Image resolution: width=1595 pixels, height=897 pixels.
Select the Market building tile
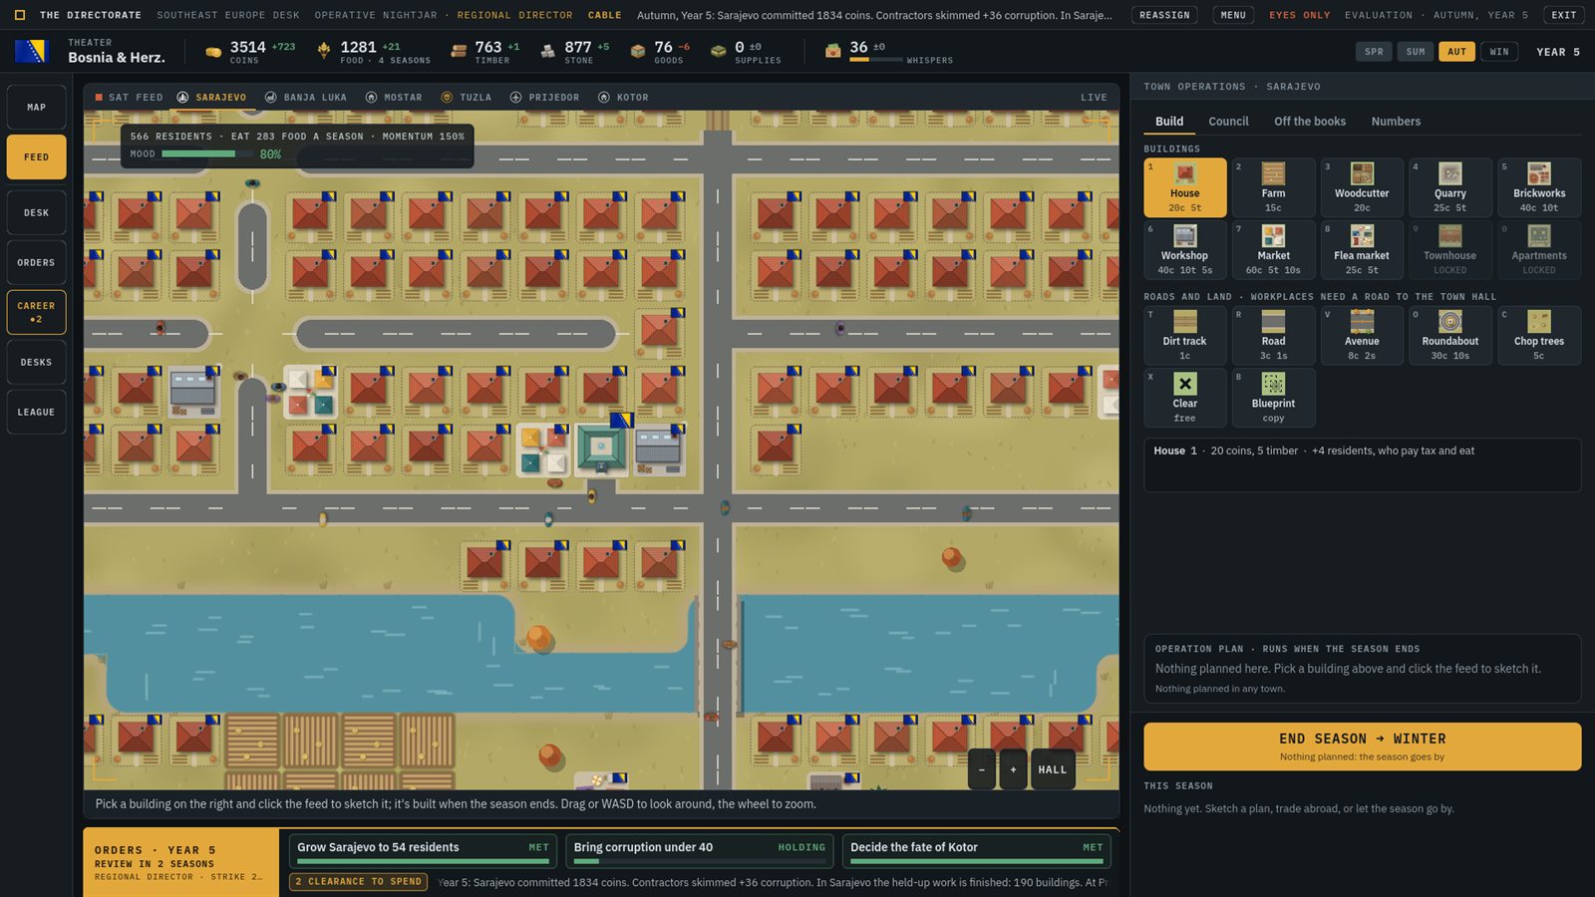point(1273,249)
